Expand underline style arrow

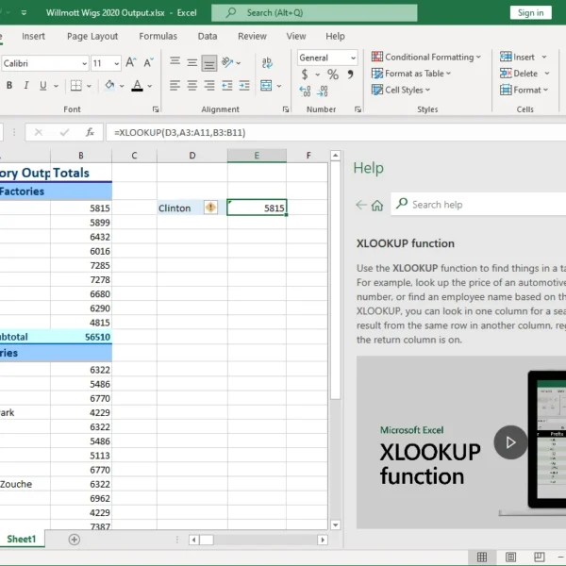click(56, 86)
